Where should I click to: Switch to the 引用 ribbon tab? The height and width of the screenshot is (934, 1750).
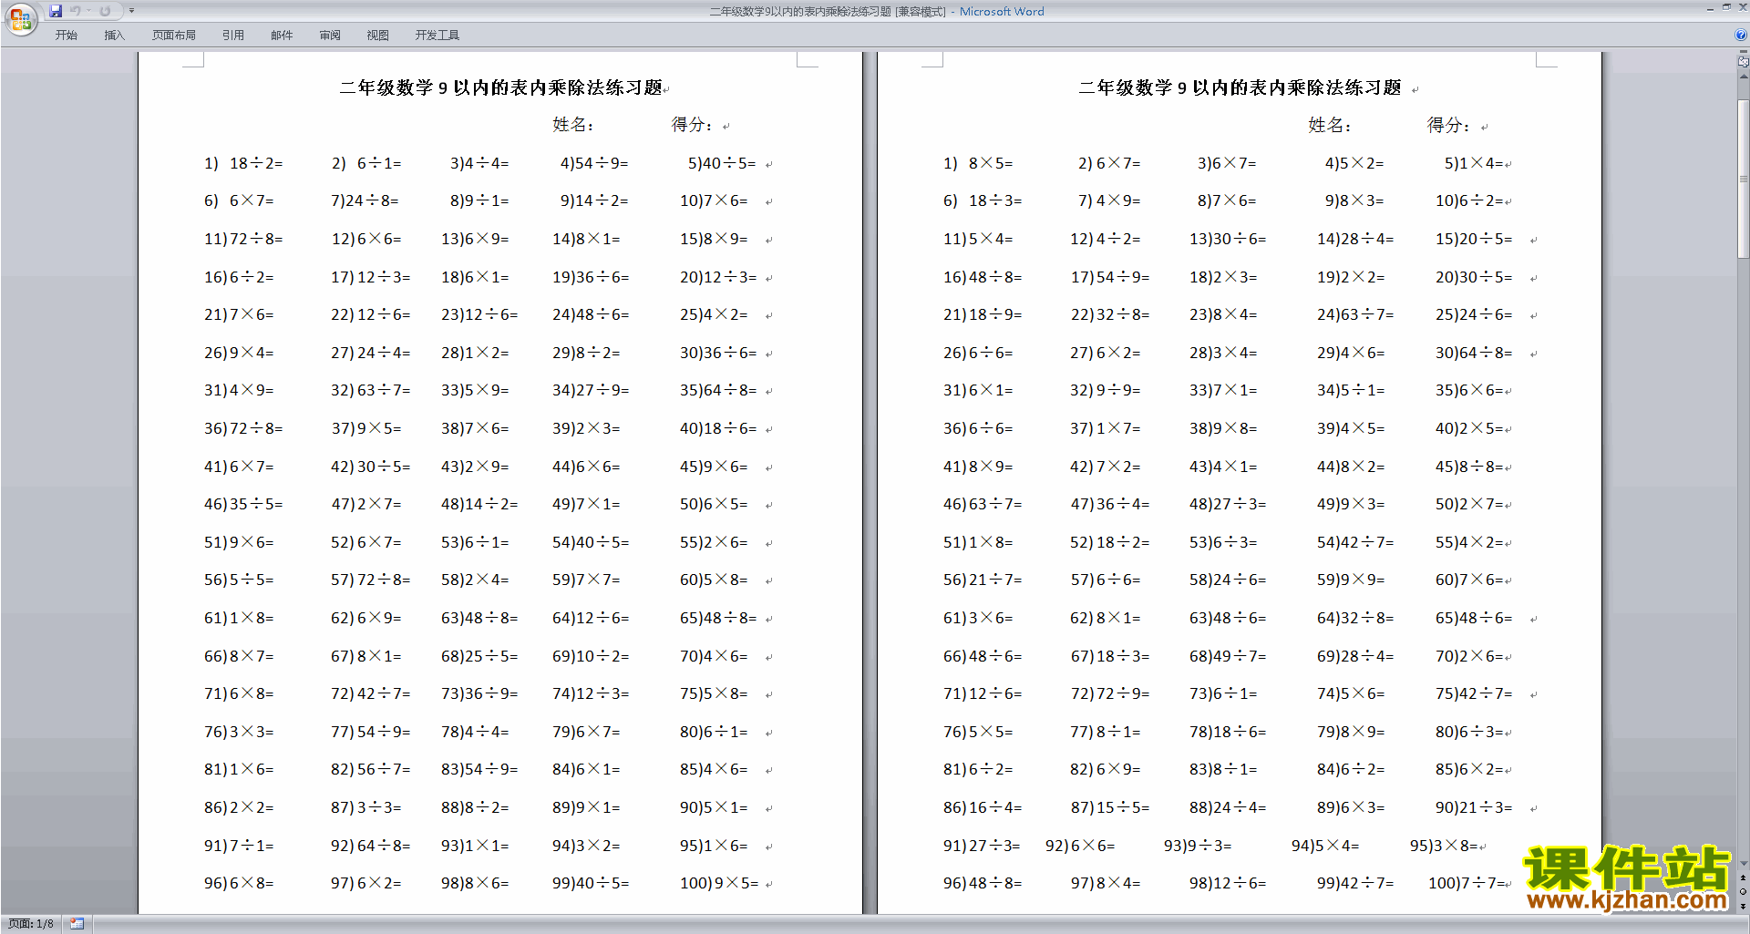232,36
